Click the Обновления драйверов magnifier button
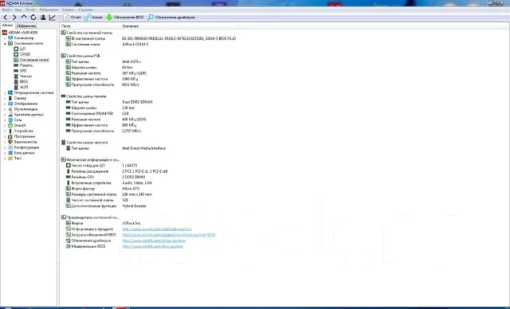 click(171, 18)
